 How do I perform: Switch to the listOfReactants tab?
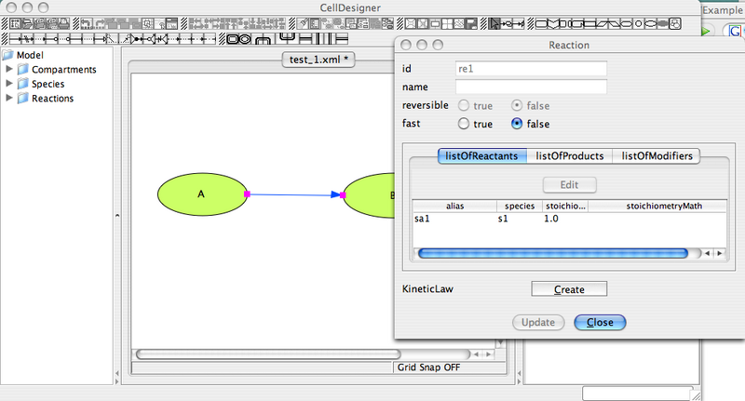(x=481, y=156)
